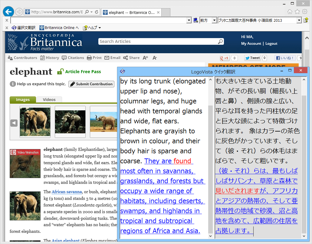Click the magnifier icon in Search Articles
This screenshot has width=312, height=244.
tap(220, 41)
